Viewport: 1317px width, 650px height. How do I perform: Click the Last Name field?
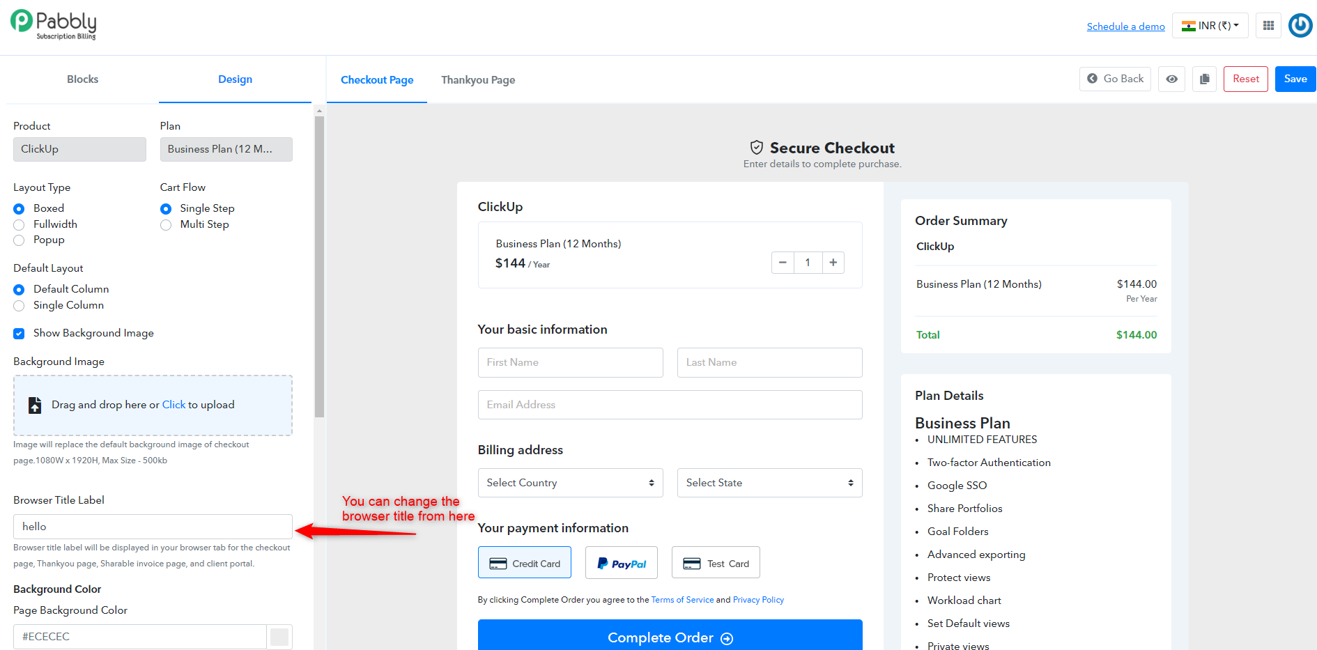point(769,362)
